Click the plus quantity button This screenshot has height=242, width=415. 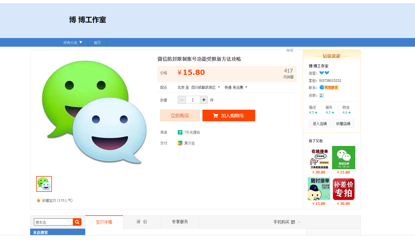coord(204,100)
